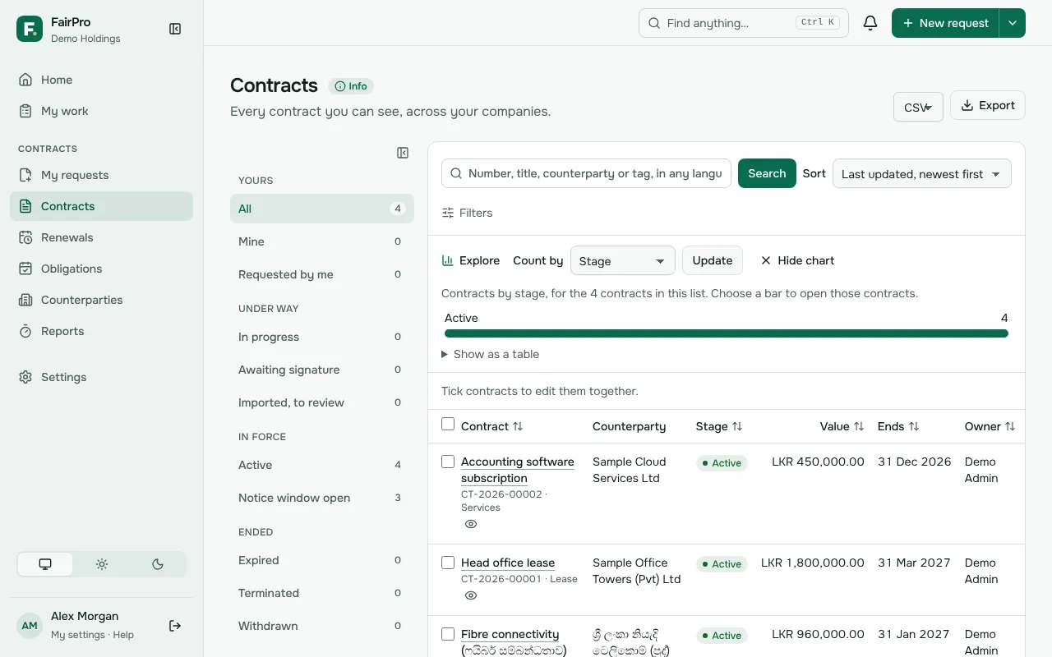The height and width of the screenshot is (657, 1052).
Task: Tick the Fibre connectivity checkbox
Action: 448,634
